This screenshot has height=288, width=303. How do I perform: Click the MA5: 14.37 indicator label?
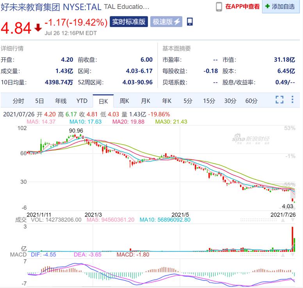click(x=41, y=122)
